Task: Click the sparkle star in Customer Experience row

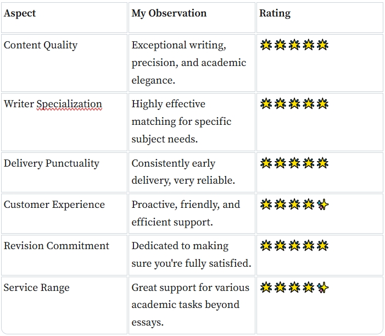Action: 323,205
